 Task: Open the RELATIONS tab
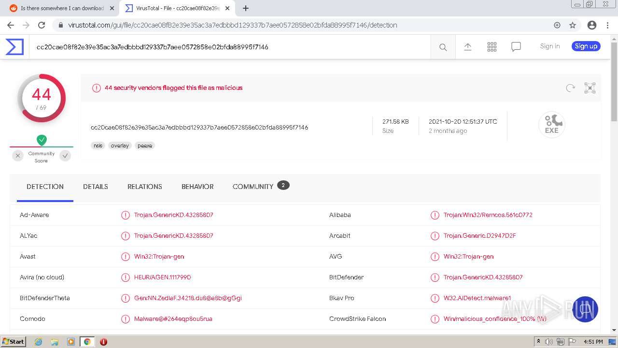[x=145, y=187]
